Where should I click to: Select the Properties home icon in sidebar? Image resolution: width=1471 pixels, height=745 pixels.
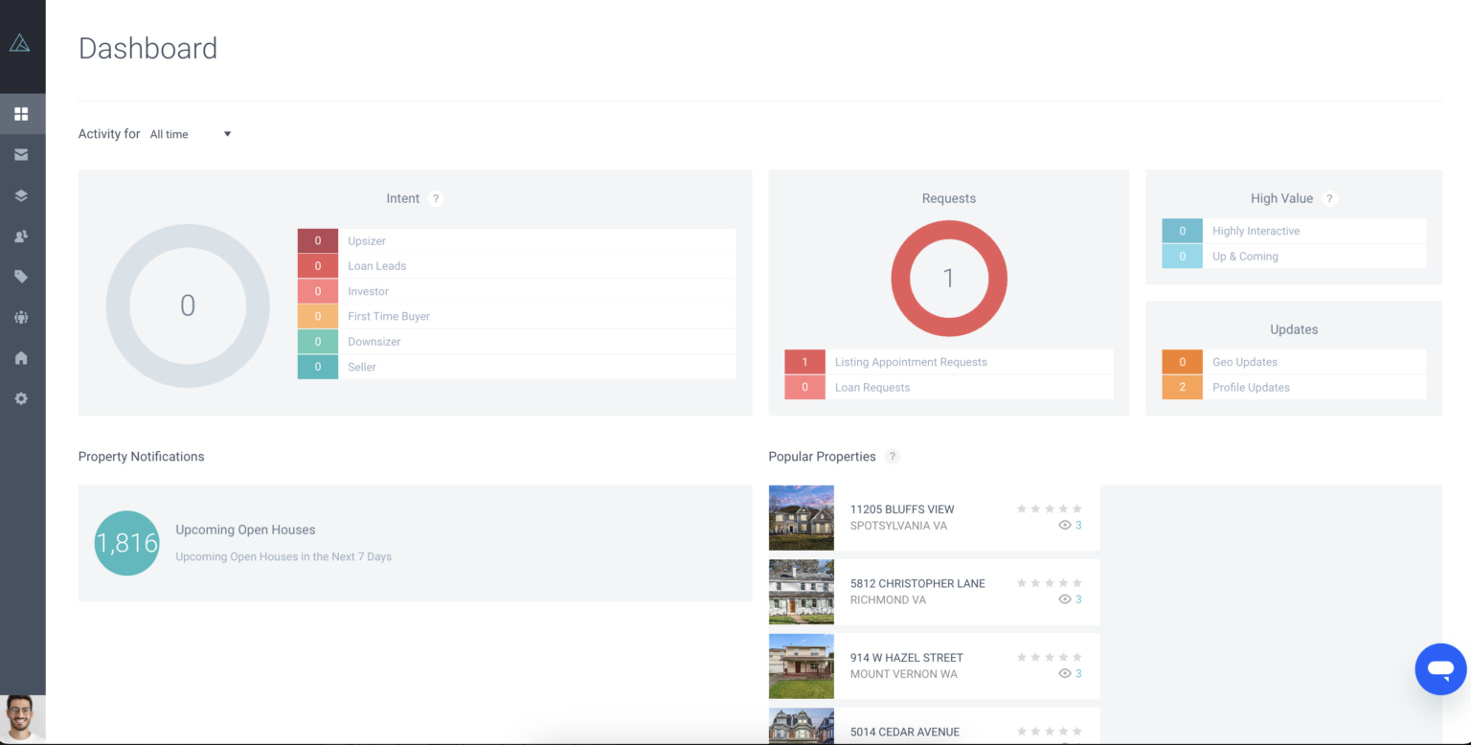coord(21,357)
